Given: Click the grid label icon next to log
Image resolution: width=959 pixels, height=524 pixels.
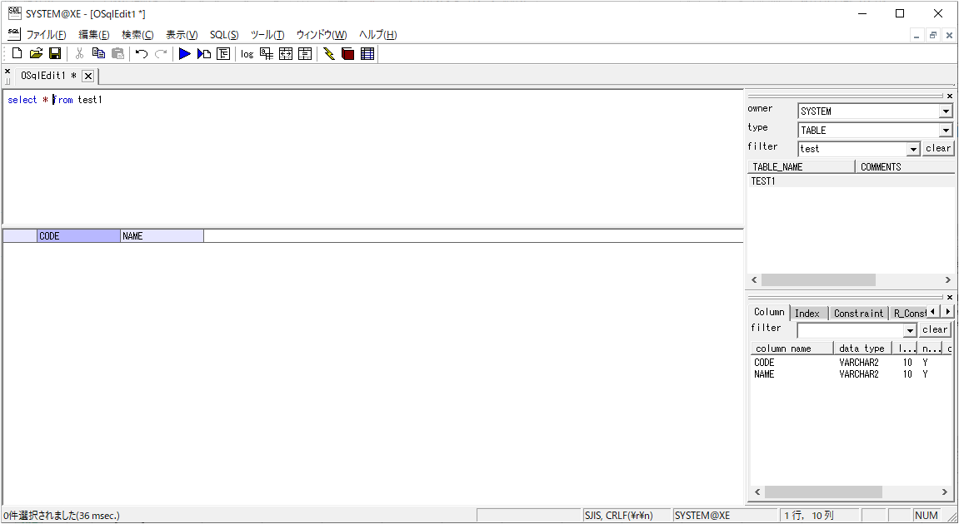Looking at the screenshot, I should (267, 54).
